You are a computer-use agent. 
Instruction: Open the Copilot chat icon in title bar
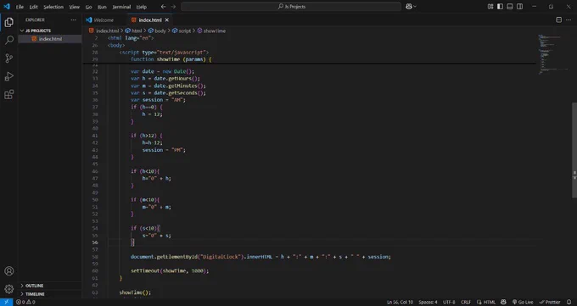tap(408, 6)
